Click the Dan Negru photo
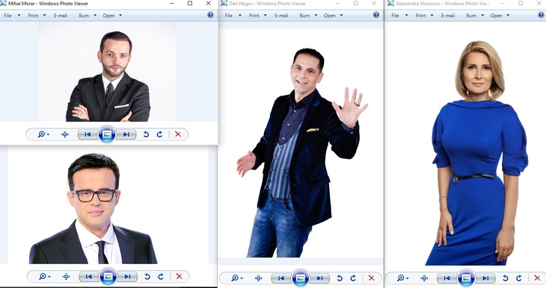The width and height of the screenshot is (546, 288). 301,152
